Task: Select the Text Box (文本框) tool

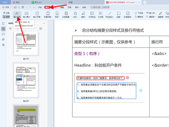Action: pos(101,15)
